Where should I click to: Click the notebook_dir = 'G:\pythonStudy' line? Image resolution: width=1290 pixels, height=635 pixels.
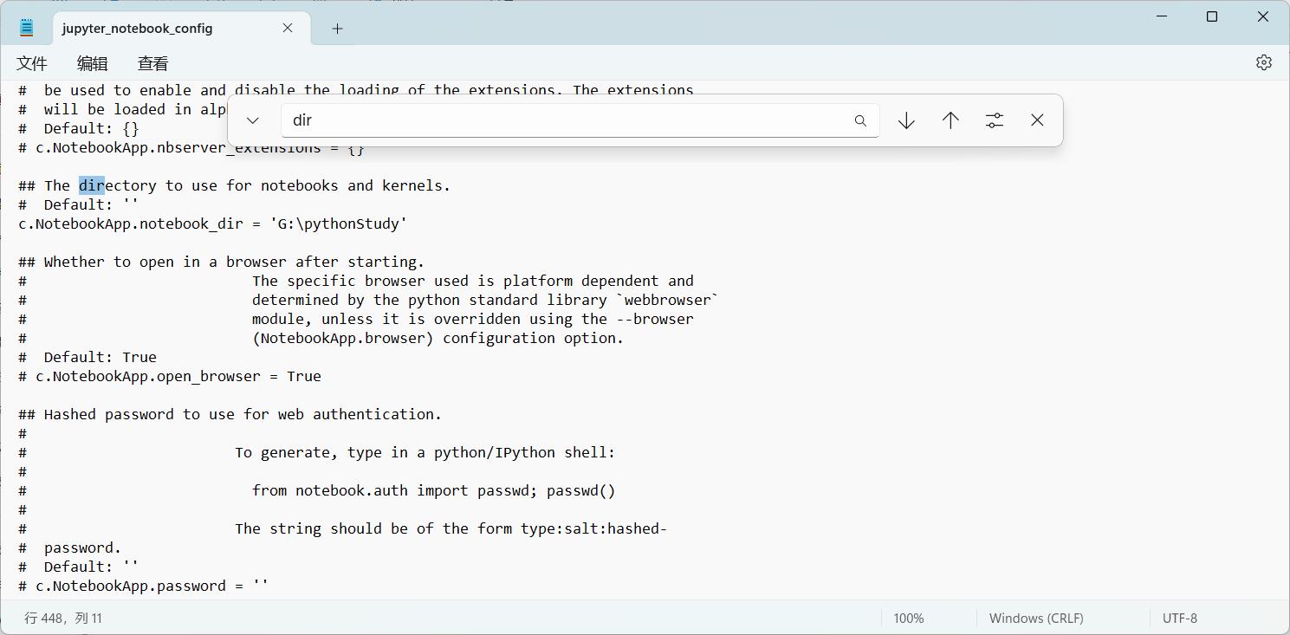pyautogui.click(x=213, y=224)
